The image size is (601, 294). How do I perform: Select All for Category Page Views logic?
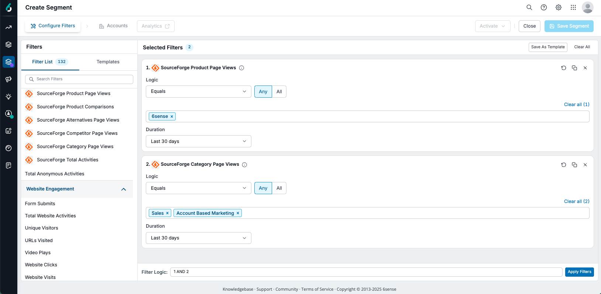coord(279,188)
